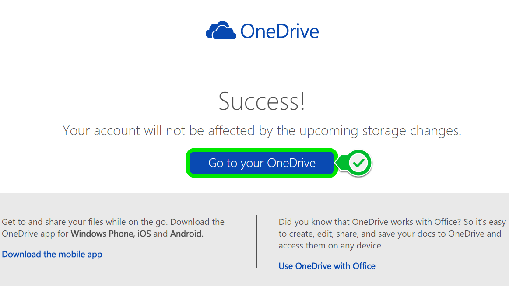Follow the Use OneDrive with Office link

point(327,266)
